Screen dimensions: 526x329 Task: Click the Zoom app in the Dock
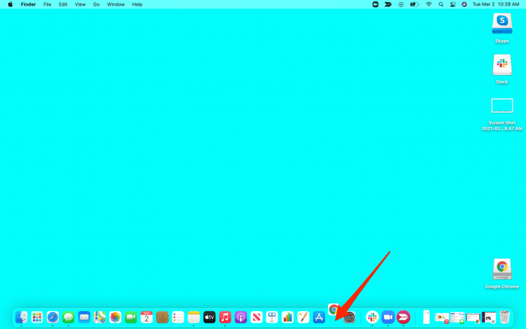click(388, 317)
